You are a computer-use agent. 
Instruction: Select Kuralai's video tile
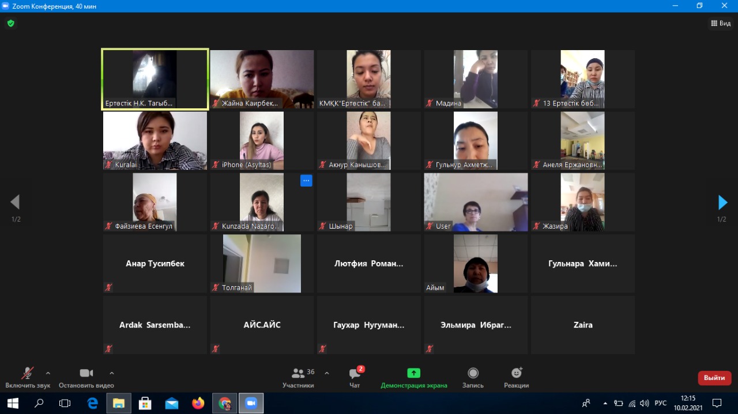(x=155, y=140)
